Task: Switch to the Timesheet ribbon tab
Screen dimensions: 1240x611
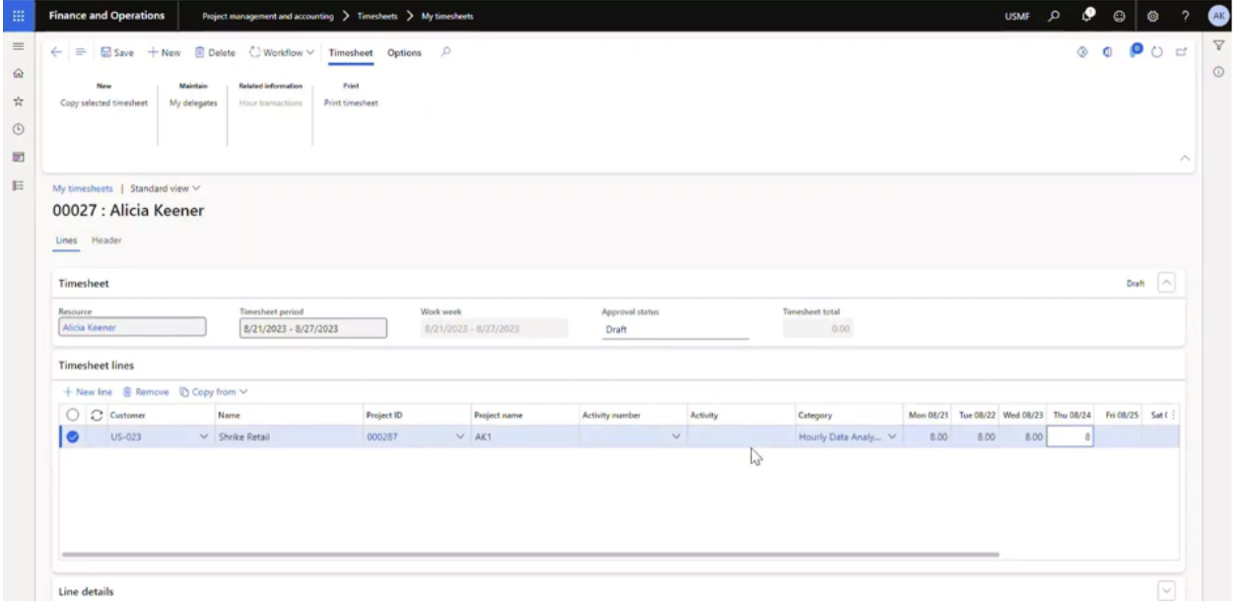Action: pos(350,53)
